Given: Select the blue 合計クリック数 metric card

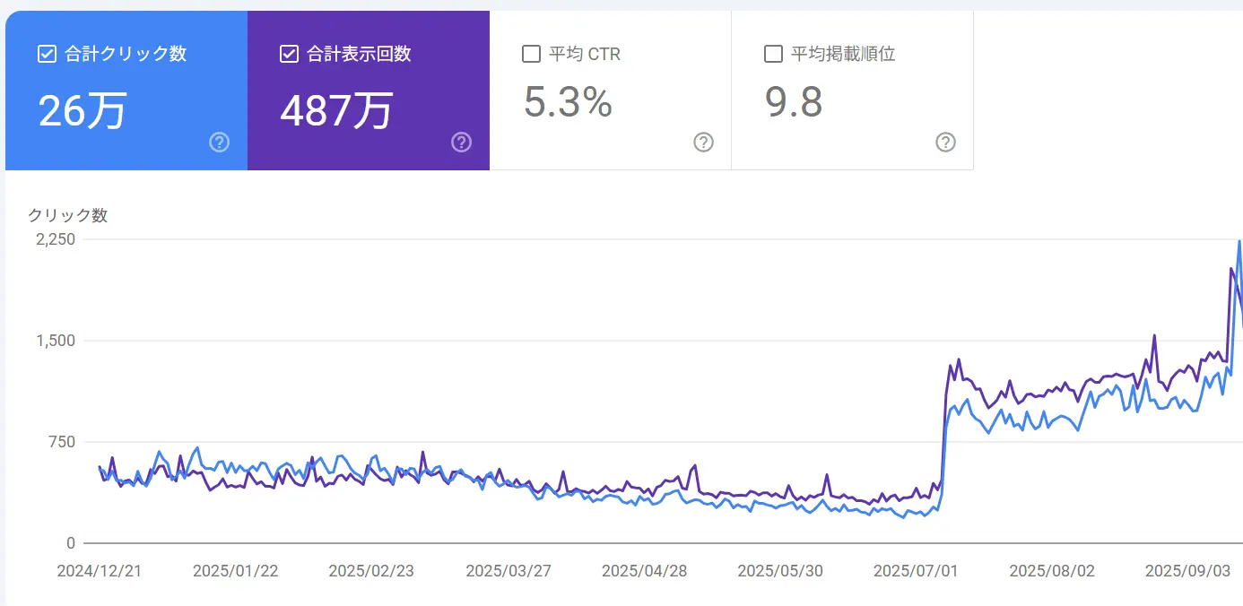Looking at the screenshot, I should [126, 90].
